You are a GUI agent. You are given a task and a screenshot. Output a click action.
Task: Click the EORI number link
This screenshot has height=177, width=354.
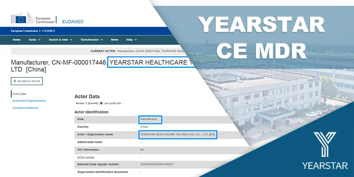(86, 158)
